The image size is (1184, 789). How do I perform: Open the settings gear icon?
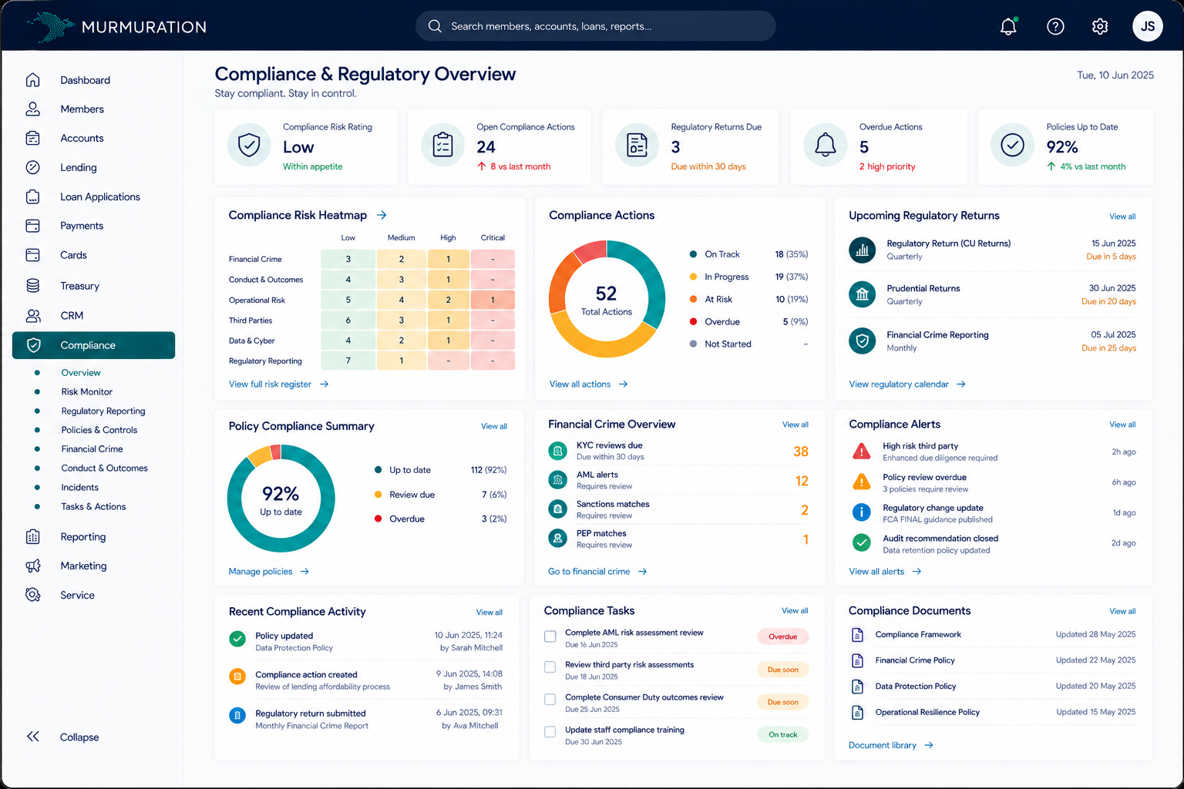pos(1100,26)
